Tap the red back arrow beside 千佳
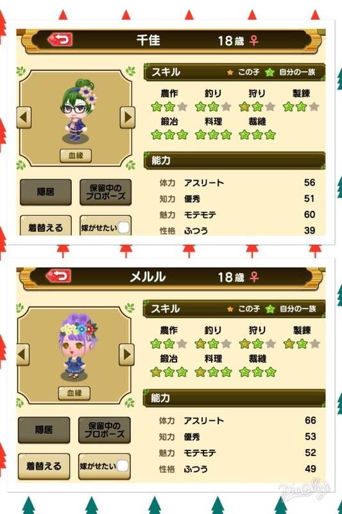Viewport: 342px width, 514px height. point(60,39)
